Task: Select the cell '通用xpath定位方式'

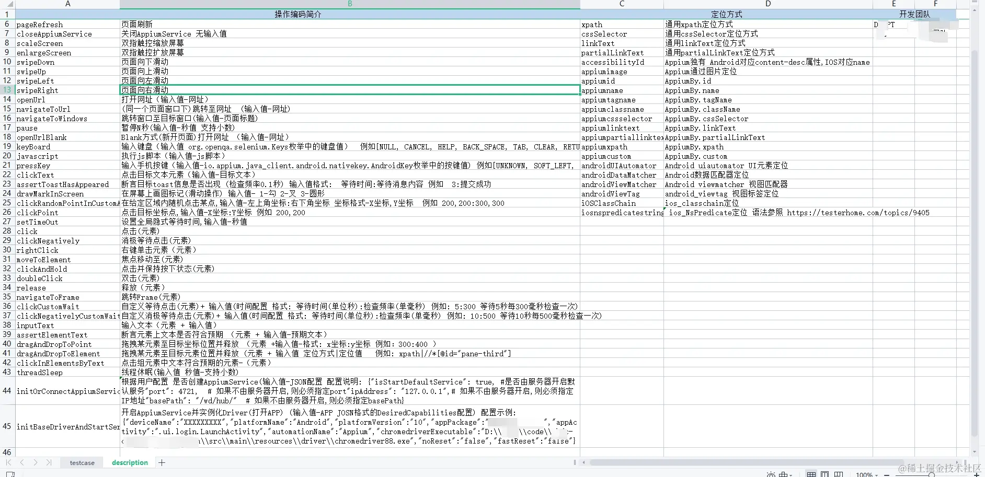Action: [x=768, y=24]
